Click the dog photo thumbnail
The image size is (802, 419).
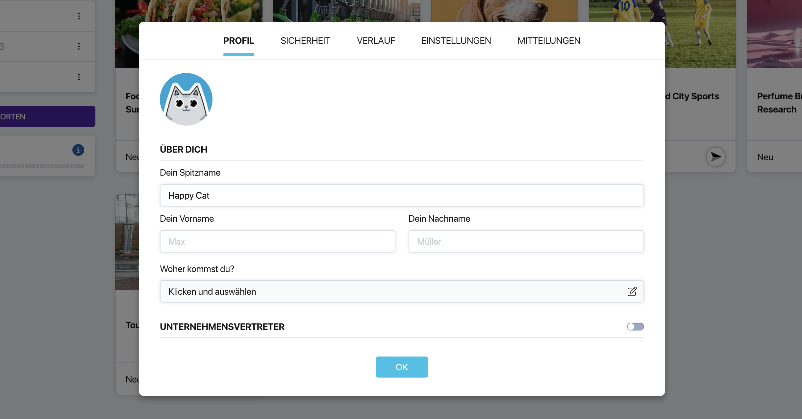[505, 11]
